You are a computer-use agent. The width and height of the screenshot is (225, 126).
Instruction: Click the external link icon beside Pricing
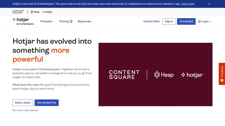coord(71,21)
